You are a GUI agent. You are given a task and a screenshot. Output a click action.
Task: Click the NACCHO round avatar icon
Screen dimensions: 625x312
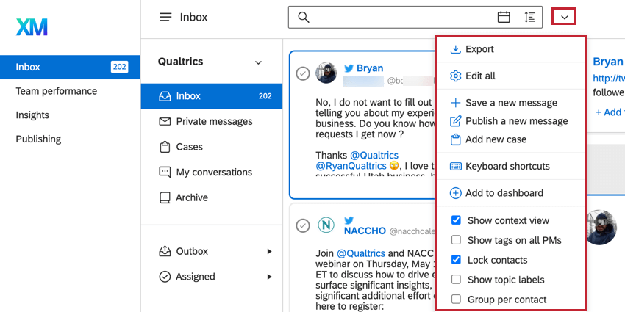click(326, 225)
